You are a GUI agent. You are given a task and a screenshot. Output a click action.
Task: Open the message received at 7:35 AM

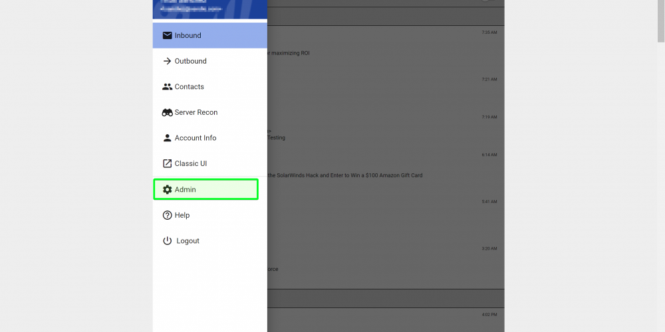(x=386, y=49)
